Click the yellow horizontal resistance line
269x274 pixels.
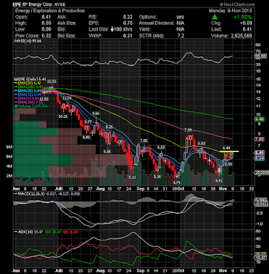click(x=229, y=151)
